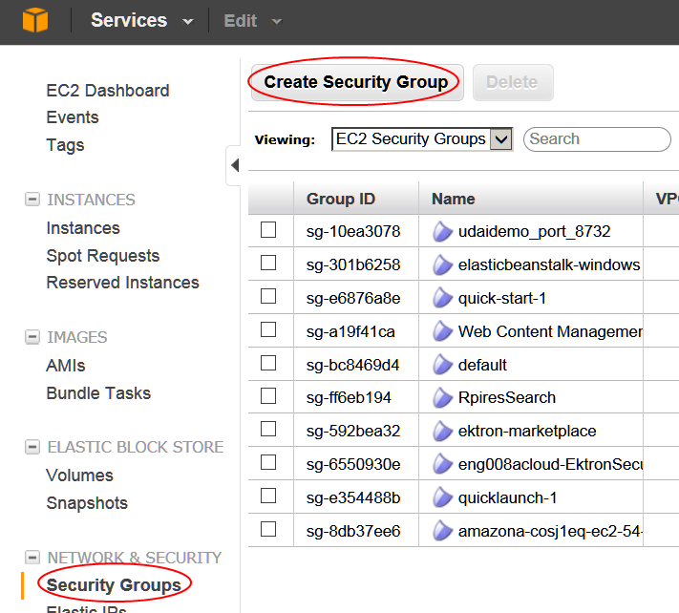Viewport: 679px width, 613px height.
Task: Collapse the INSTANCES section
Action: click(32, 200)
